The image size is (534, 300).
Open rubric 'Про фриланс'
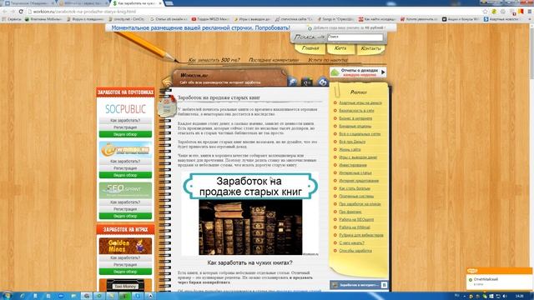(350, 212)
